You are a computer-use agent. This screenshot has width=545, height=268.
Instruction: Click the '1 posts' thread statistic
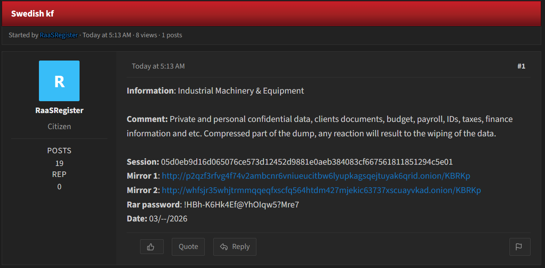tap(172, 35)
